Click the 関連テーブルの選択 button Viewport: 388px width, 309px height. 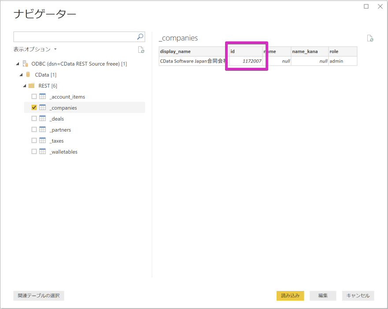point(39,295)
